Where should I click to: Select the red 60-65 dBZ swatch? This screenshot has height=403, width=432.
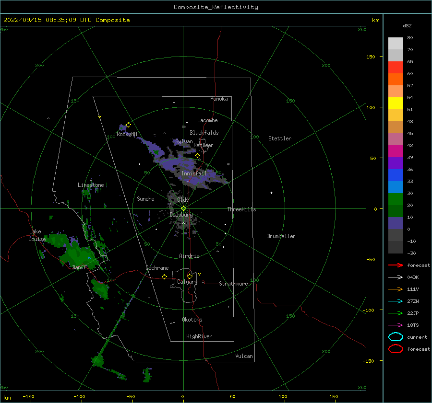[396, 68]
